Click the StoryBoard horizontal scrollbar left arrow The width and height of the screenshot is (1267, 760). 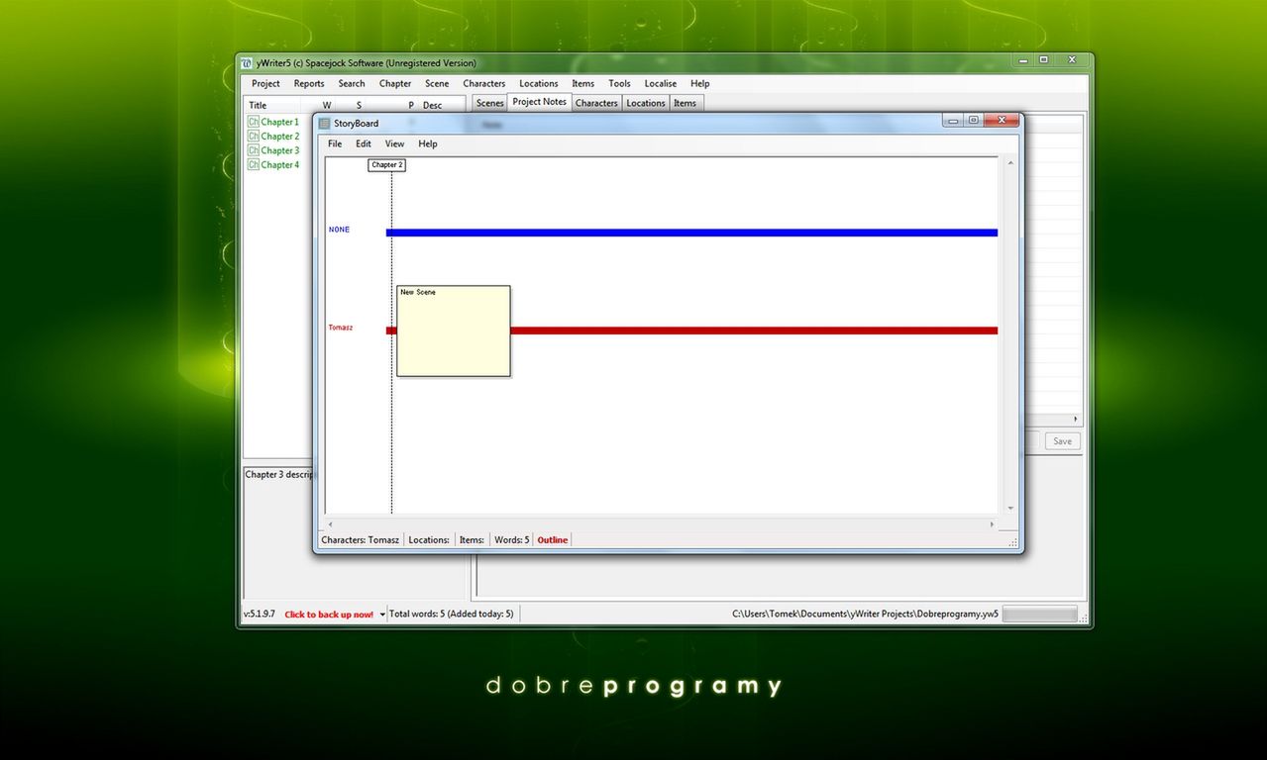(x=331, y=524)
